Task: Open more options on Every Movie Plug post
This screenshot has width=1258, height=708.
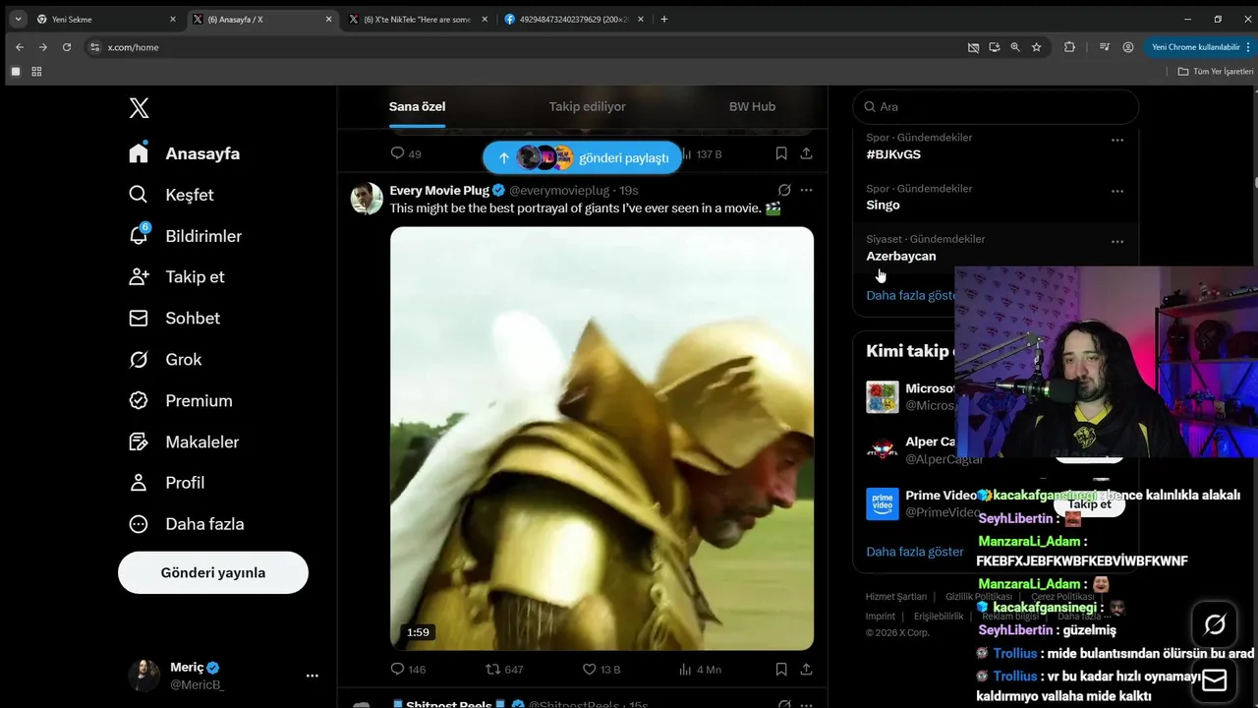Action: [807, 191]
